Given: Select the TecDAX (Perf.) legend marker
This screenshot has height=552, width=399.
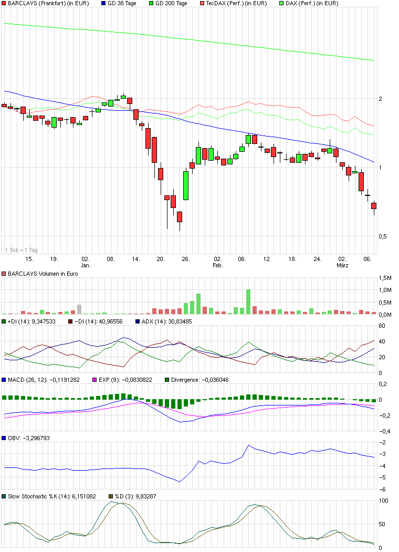Looking at the screenshot, I should [x=202, y=4].
